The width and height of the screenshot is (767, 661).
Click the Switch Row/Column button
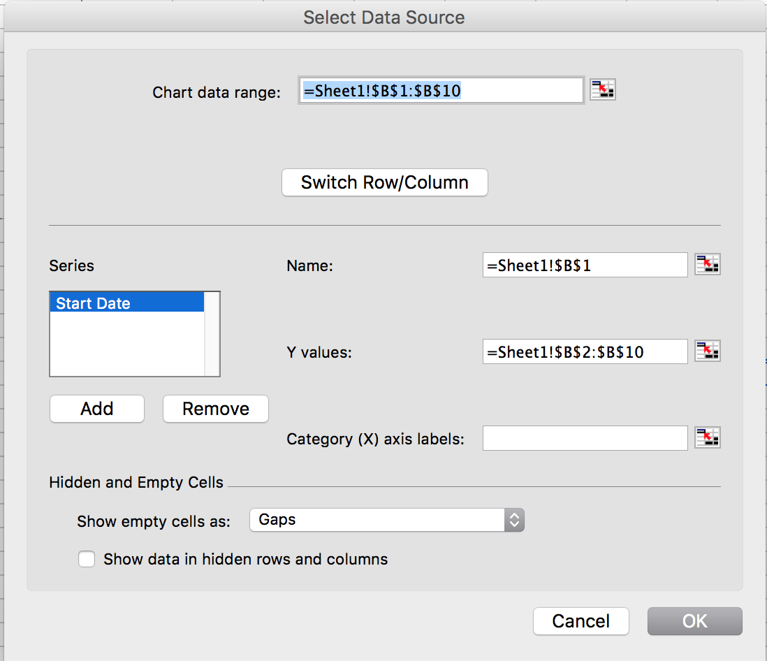[x=384, y=182]
